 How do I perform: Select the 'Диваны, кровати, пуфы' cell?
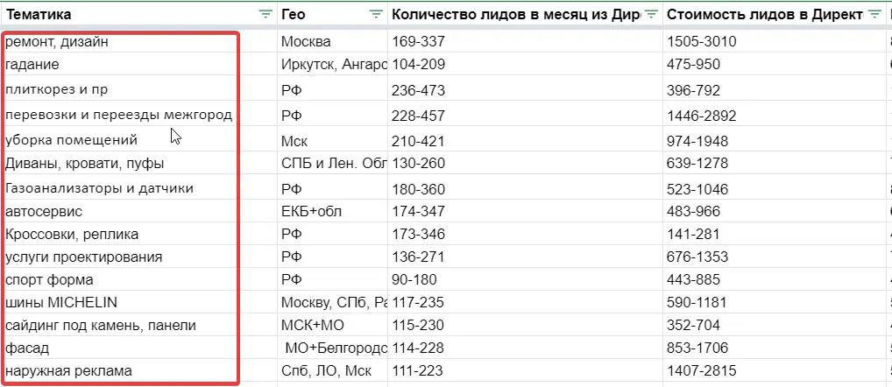pos(84,164)
